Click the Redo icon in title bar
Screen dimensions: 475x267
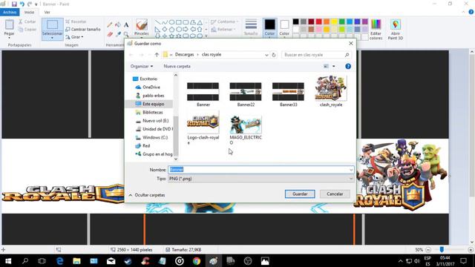coord(30,4)
